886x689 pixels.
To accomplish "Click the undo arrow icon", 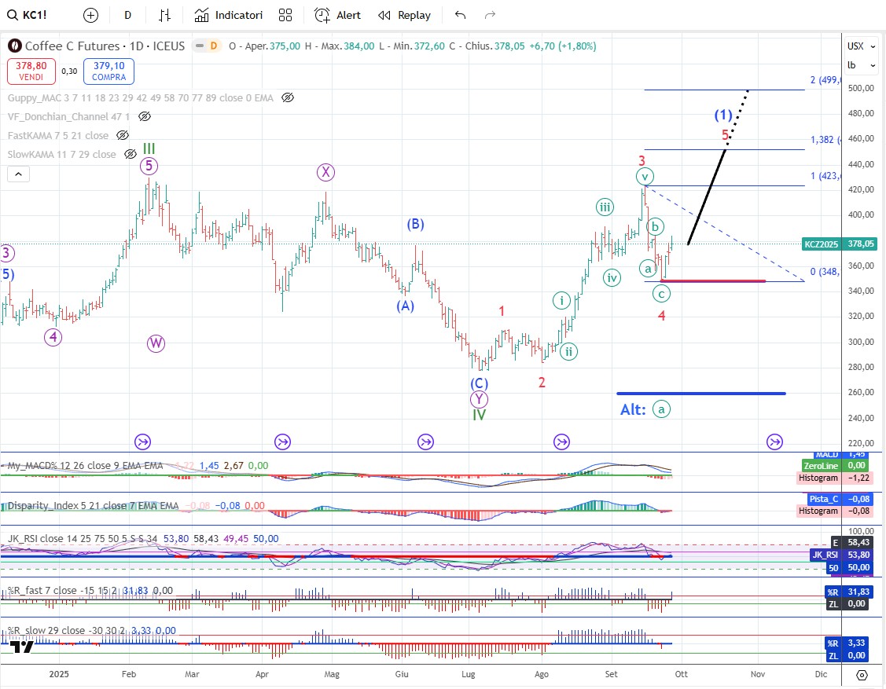I will pos(460,15).
